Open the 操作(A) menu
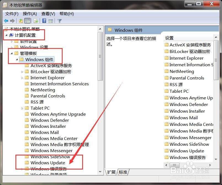 (30, 14)
